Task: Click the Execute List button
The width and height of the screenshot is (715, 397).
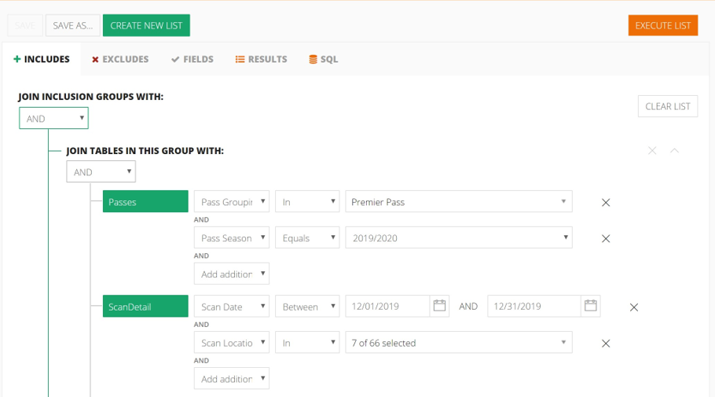Action: (663, 26)
